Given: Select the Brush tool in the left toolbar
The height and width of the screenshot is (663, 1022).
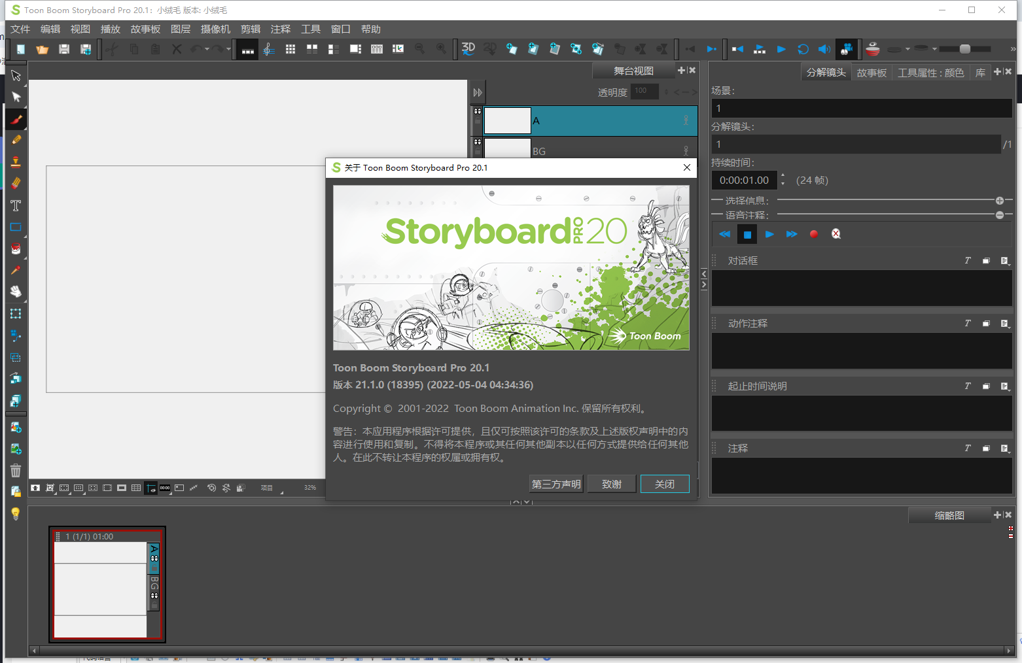Looking at the screenshot, I should (16, 119).
